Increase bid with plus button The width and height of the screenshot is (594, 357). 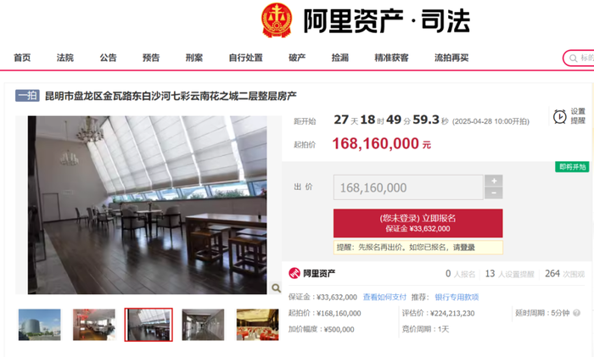(x=494, y=181)
